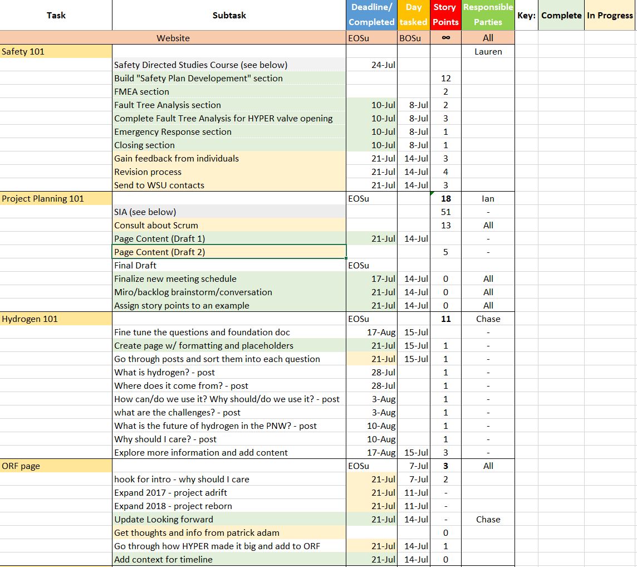Select the yellow "In Progress" key cell

pos(610,16)
